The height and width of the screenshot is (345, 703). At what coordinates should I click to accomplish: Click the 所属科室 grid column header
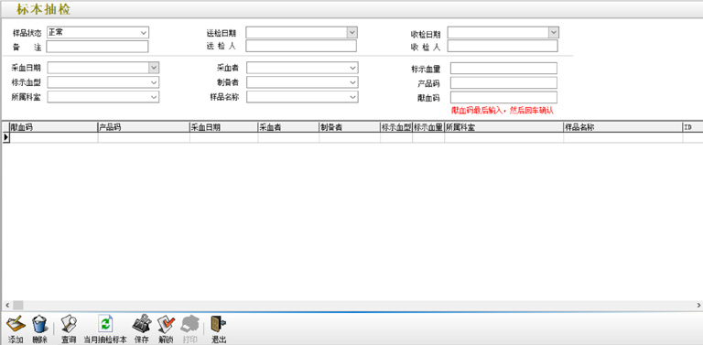[504, 127]
